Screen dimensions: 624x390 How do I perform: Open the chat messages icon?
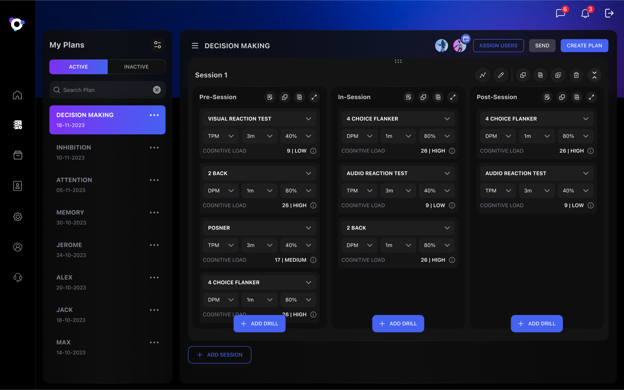(x=560, y=13)
